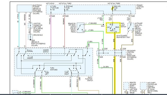Click the 'TURN SWITCHES' label
The image size is (167, 95).
(54, 69)
